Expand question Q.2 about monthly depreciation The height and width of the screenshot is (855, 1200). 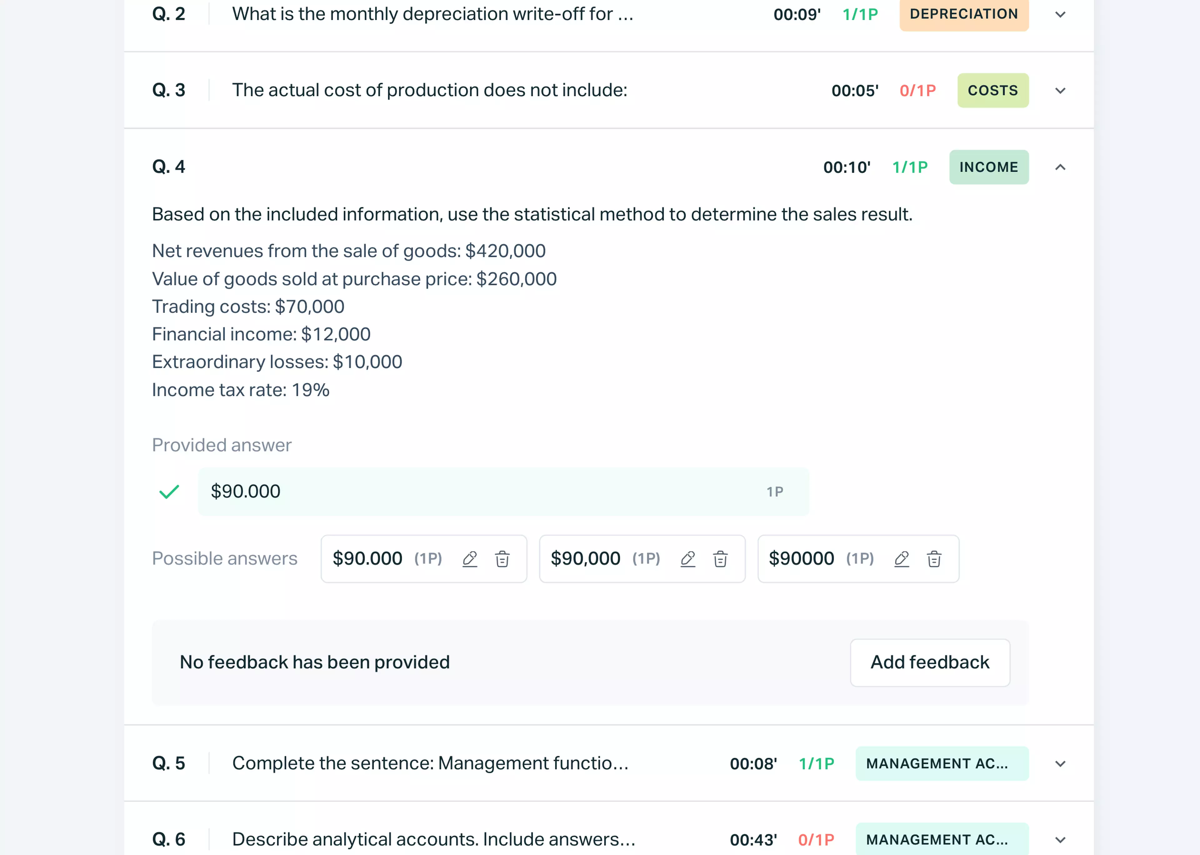[x=1060, y=15]
